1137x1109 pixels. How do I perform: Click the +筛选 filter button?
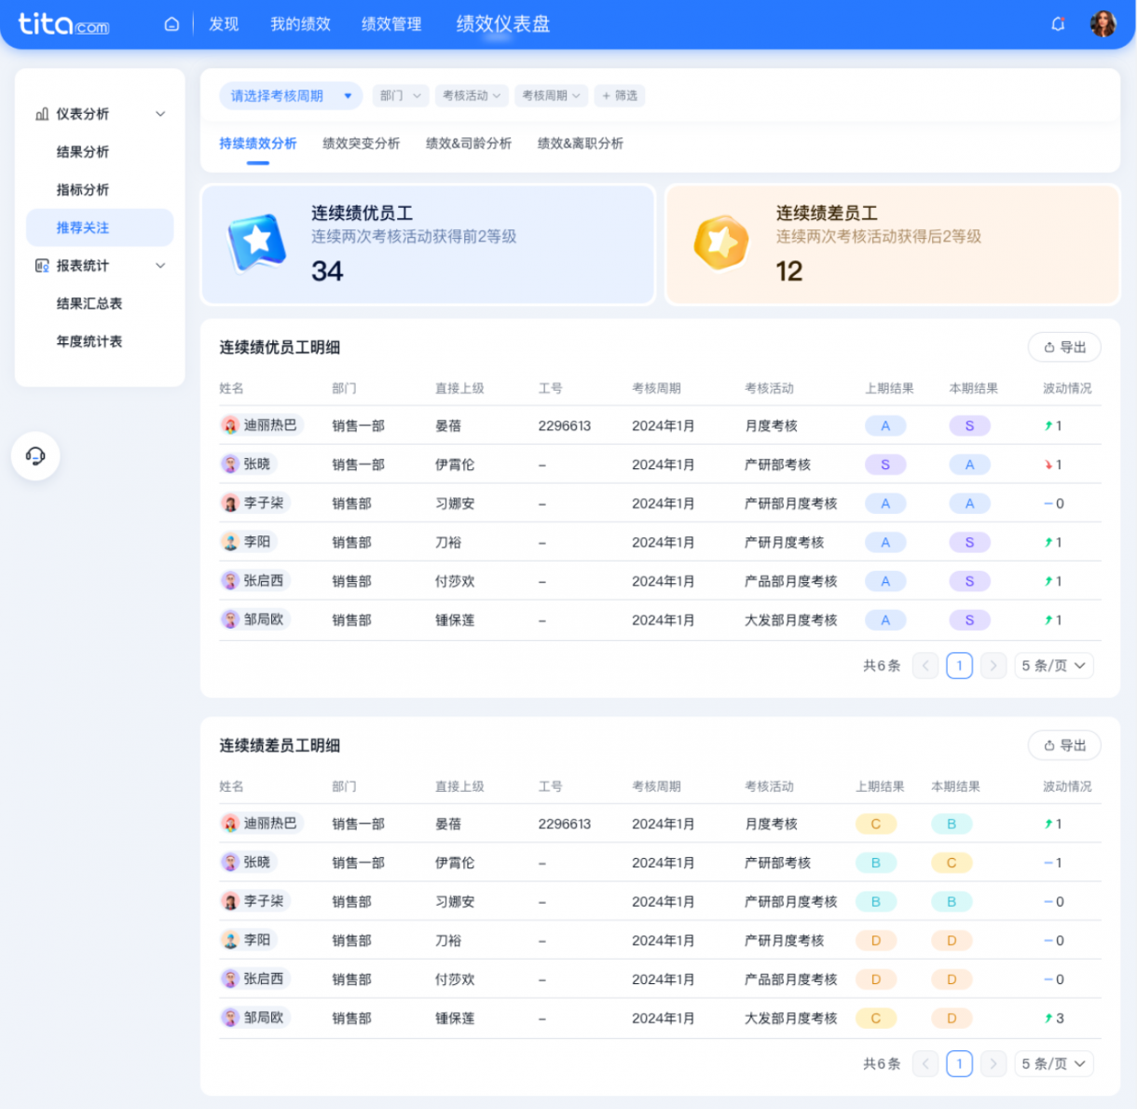[x=620, y=95]
